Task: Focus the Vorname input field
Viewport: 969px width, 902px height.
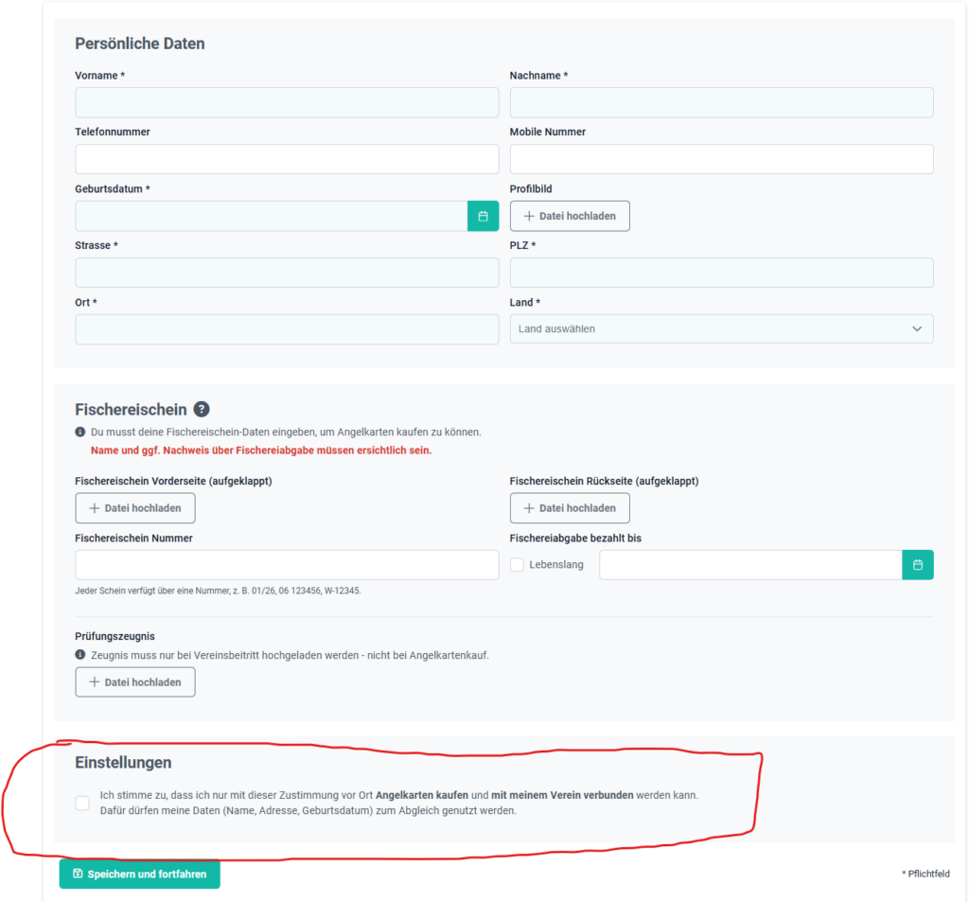Action: click(287, 102)
